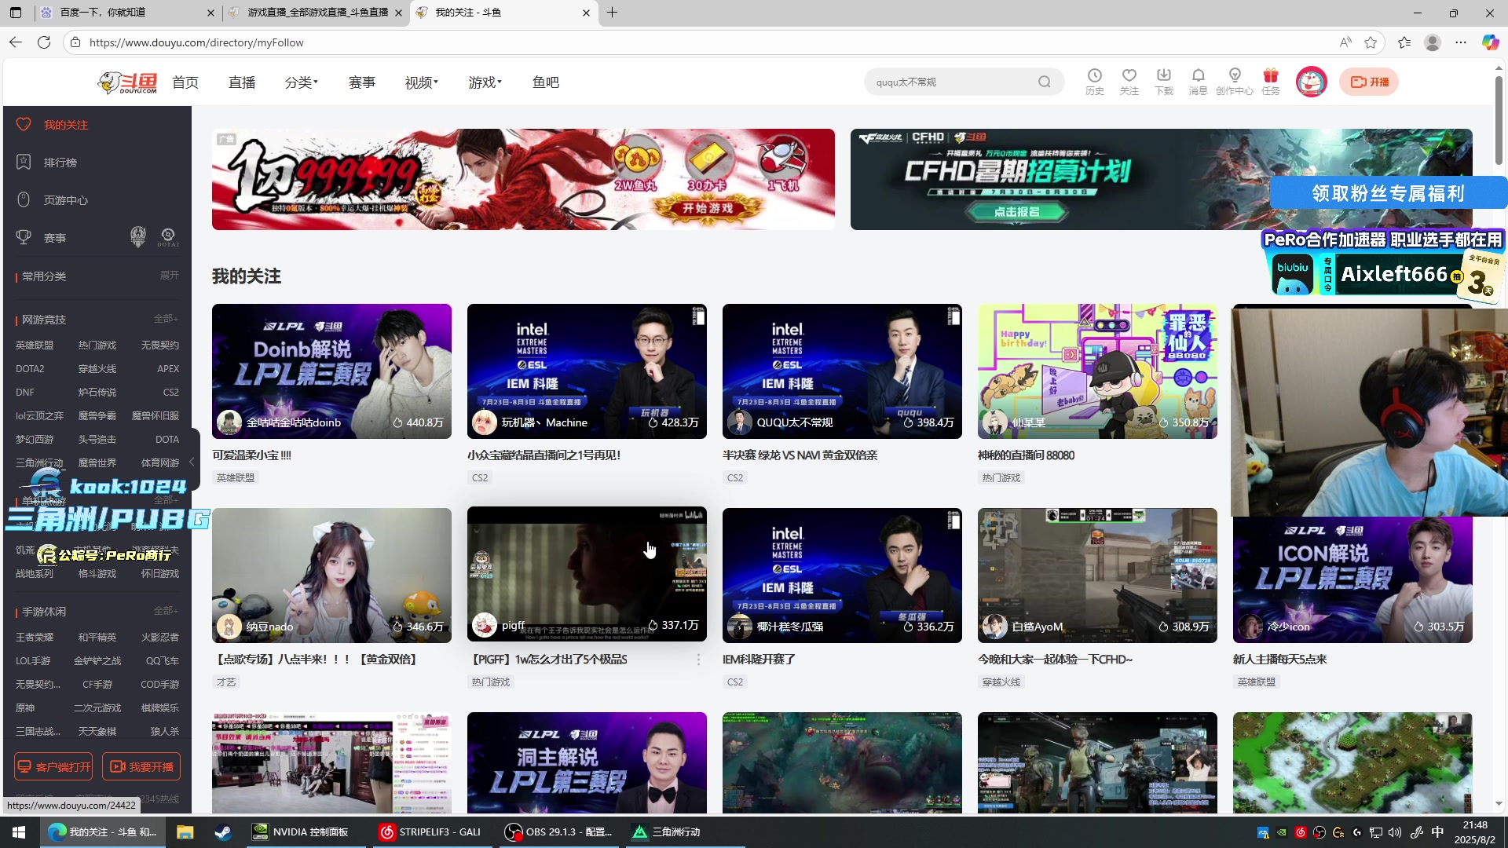Image resolution: width=1508 pixels, height=848 pixels.
Task: Click the 热门游戏 tag under 仙某某
Action: click(x=1001, y=477)
